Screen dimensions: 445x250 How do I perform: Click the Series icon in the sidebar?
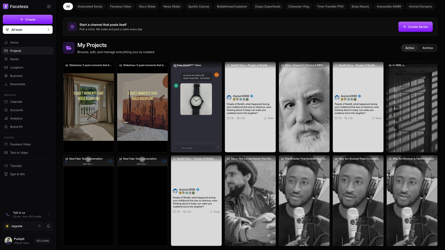point(6,59)
